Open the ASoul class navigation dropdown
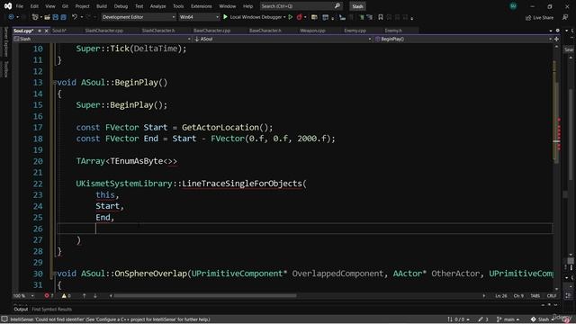The width and height of the screenshot is (576, 324). [x=282, y=39]
